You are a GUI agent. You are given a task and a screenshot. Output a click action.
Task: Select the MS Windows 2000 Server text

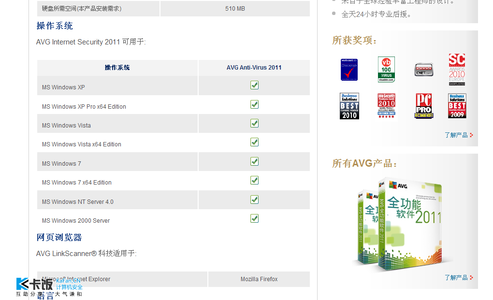coord(76,221)
